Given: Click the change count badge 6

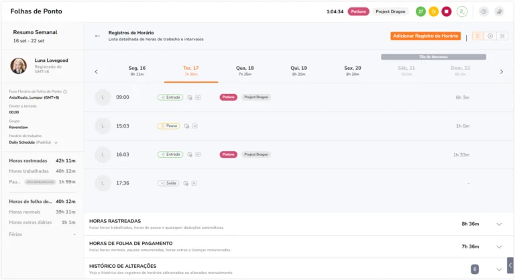Looking at the screenshot, I should click(x=475, y=269).
